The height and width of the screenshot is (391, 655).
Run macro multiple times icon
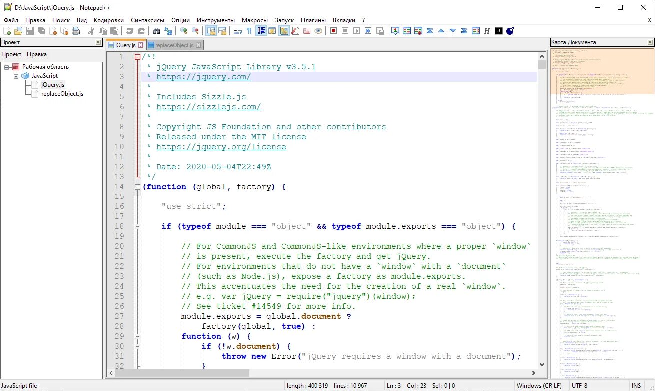368,31
